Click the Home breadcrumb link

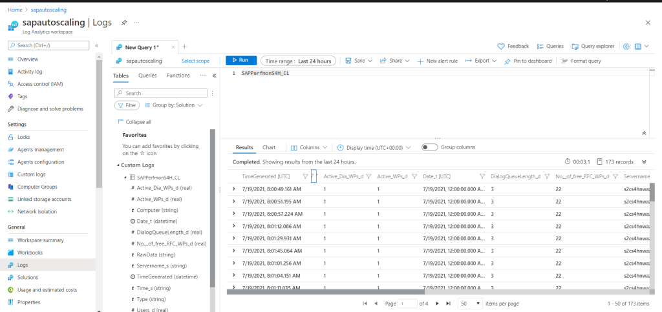pos(15,10)
